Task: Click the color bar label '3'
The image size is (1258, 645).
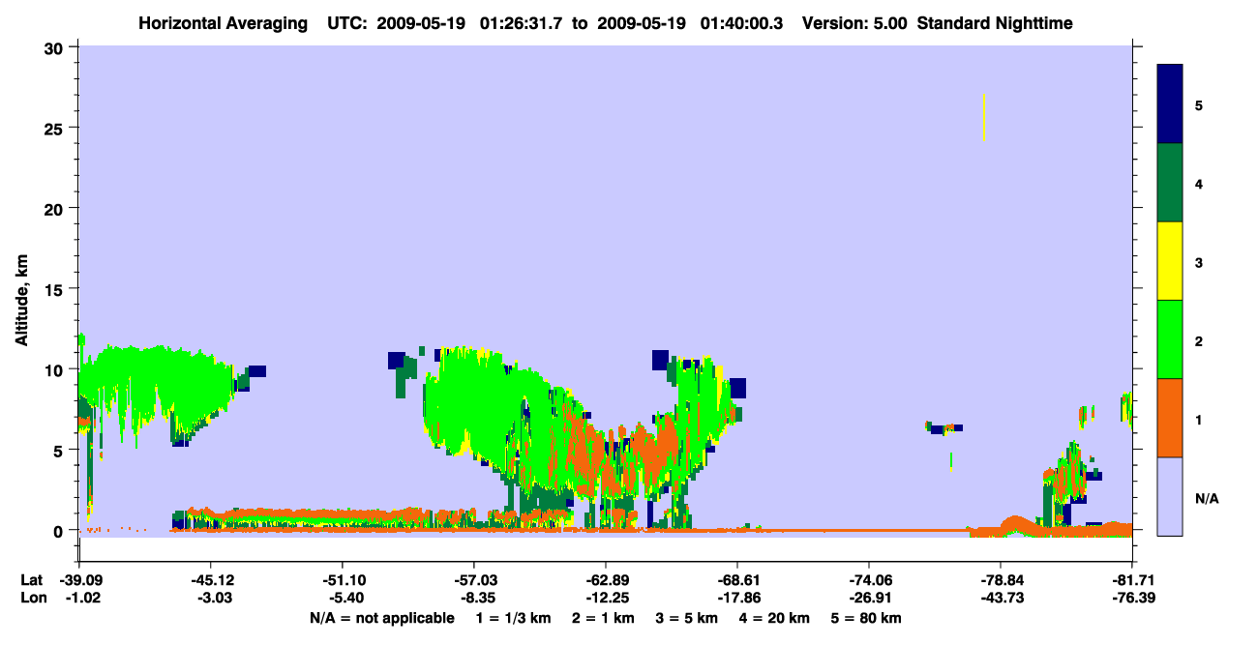Action: click(1198, 261)
